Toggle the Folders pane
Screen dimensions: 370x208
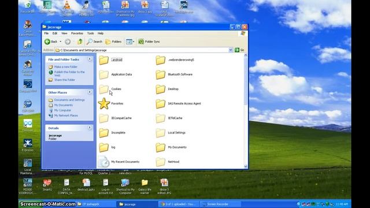coord(113,42)
